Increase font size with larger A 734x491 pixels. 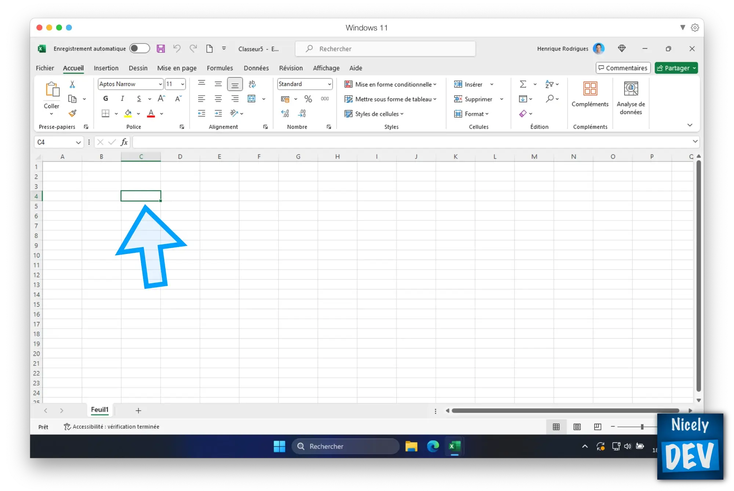pos(161,98)
